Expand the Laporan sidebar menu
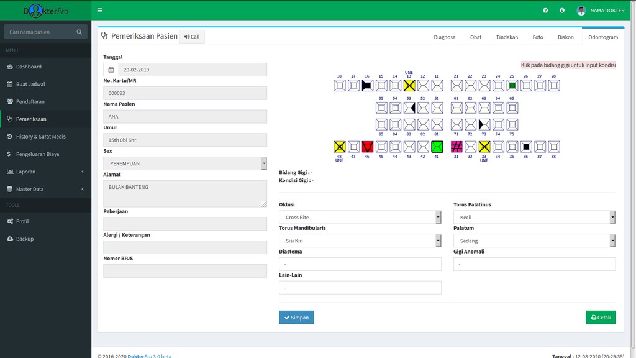The height and width of the screenshot is (358, 636). pos(45,172)
